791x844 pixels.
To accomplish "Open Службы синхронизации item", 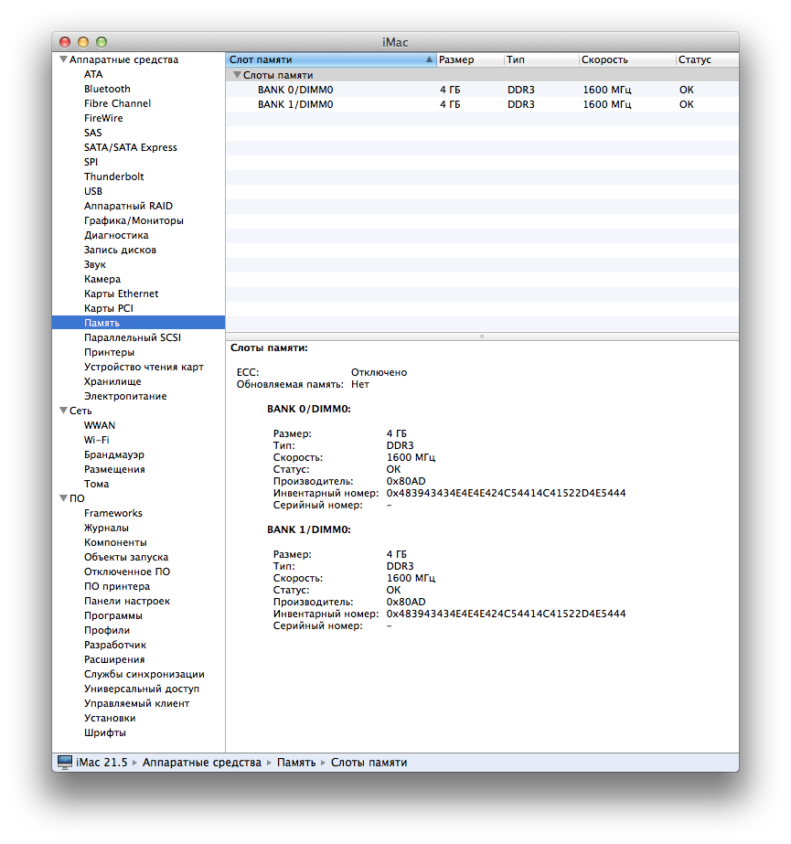I will pos(144,674).
